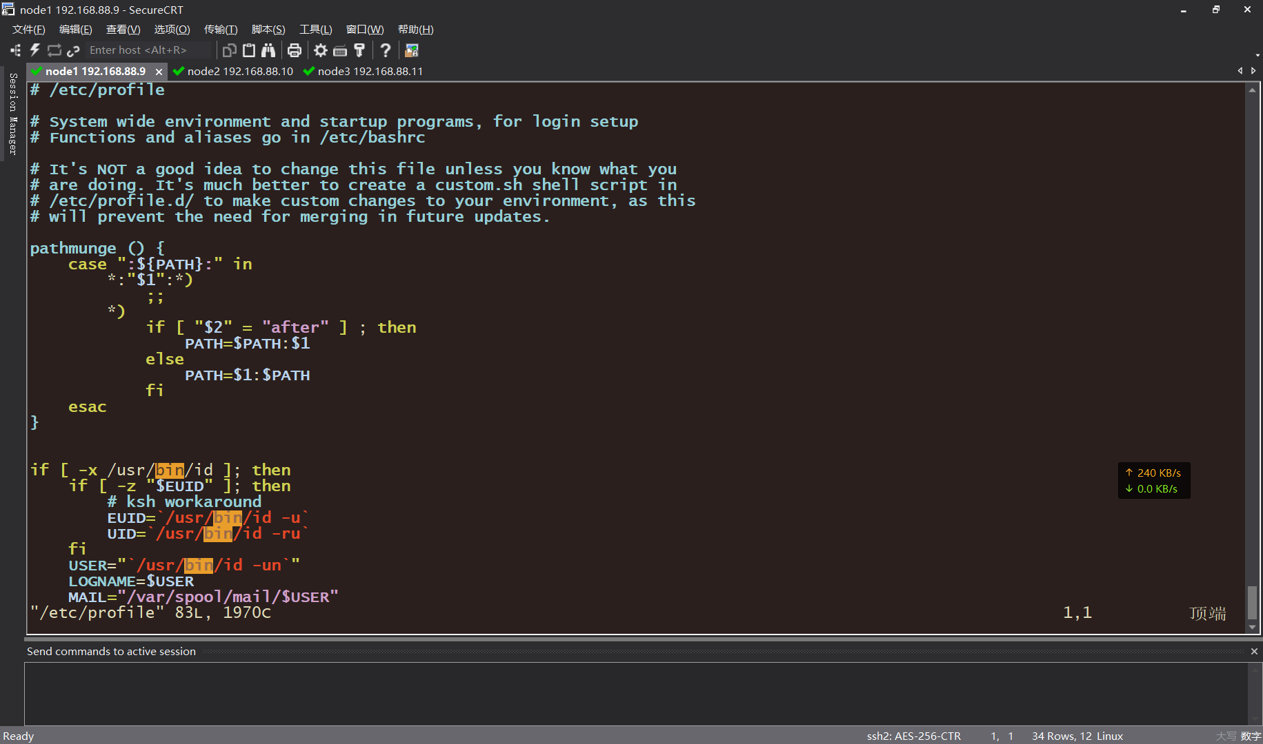
Task: Click the toolbar overflow arrow
Action: pyautogui.click(x=1257, y=55)
